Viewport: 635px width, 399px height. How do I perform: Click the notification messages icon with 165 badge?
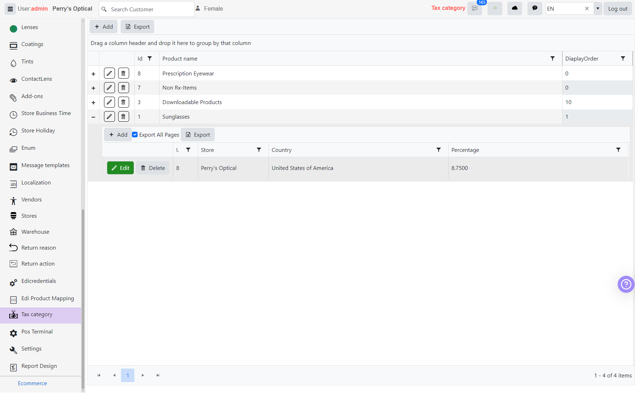[475, 8]
